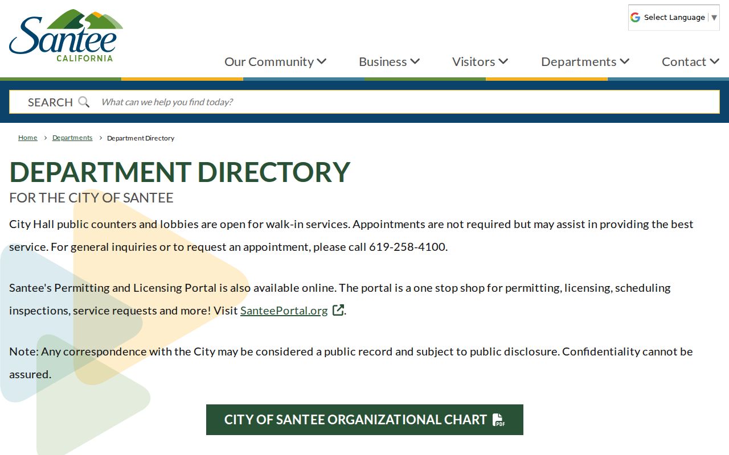Expand the Our Community menu chevron

[322, 61]
